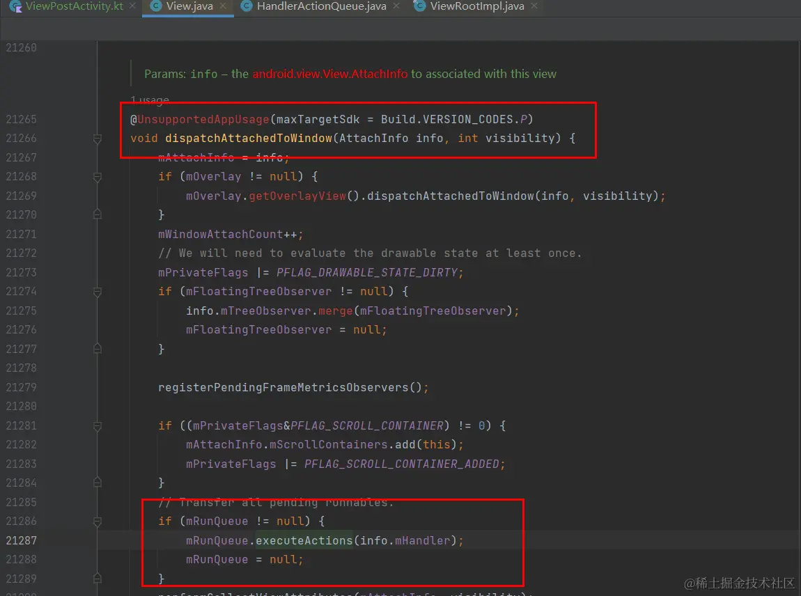Click the class icon on HandlerActionQueue.java tab

click(247, 6)
